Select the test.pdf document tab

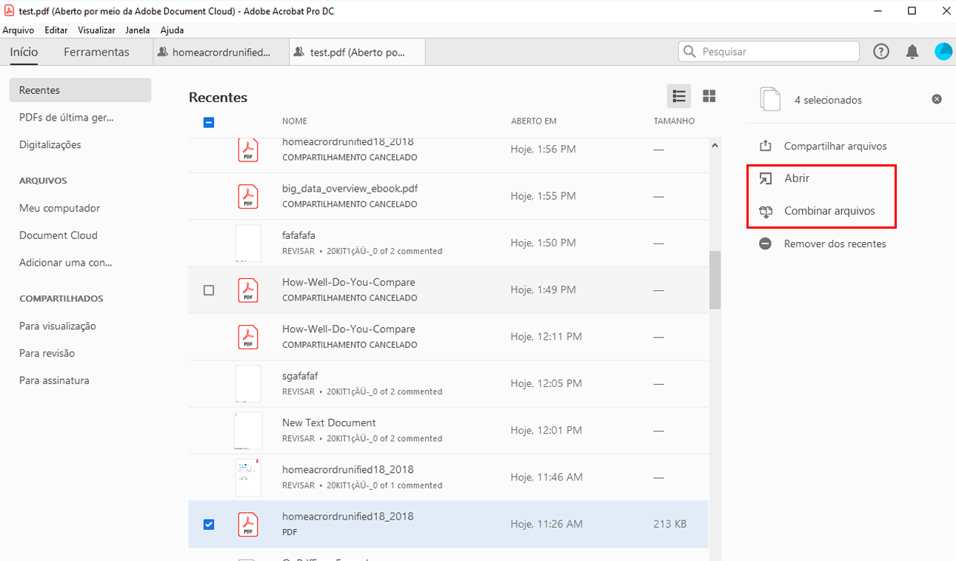[358, 53]
